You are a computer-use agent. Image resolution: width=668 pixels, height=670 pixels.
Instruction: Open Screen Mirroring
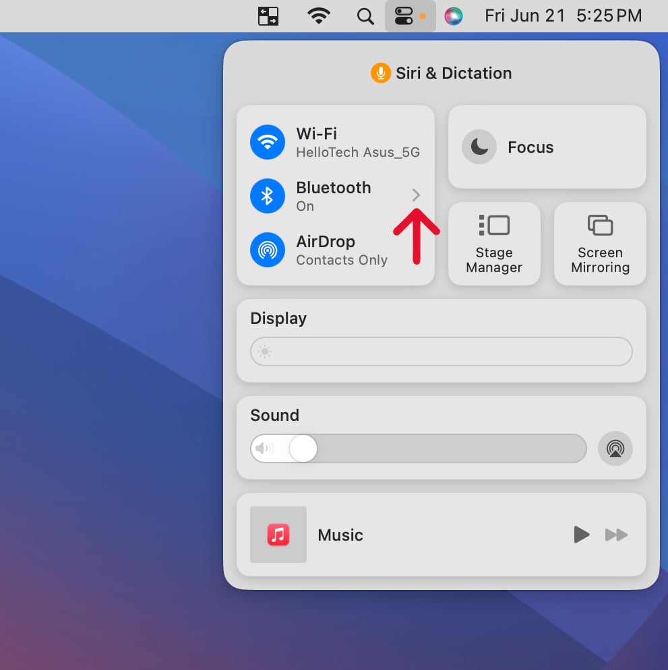(599, 244)
